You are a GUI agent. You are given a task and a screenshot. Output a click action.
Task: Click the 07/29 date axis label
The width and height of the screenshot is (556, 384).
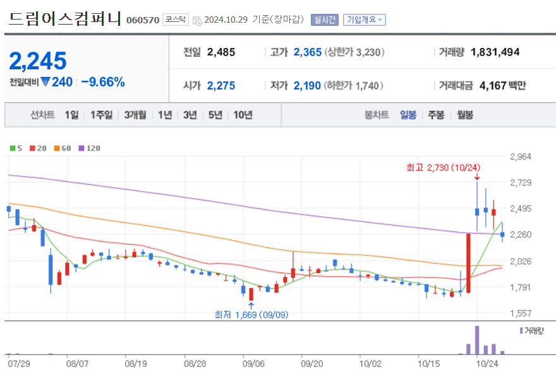click(x=19, y=364)
